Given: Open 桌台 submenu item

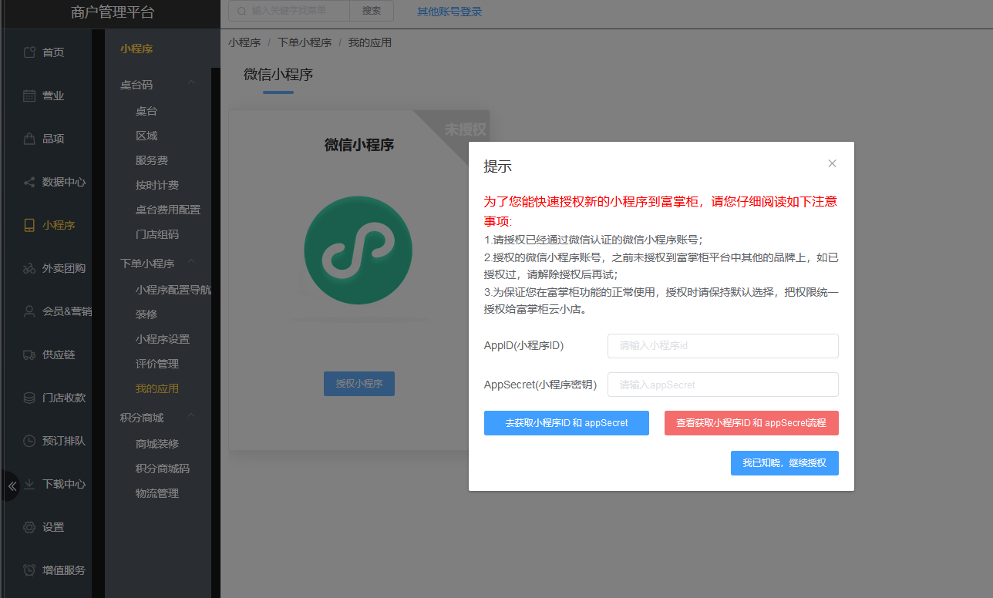Looking at the screenshot, I should [146, 111].
